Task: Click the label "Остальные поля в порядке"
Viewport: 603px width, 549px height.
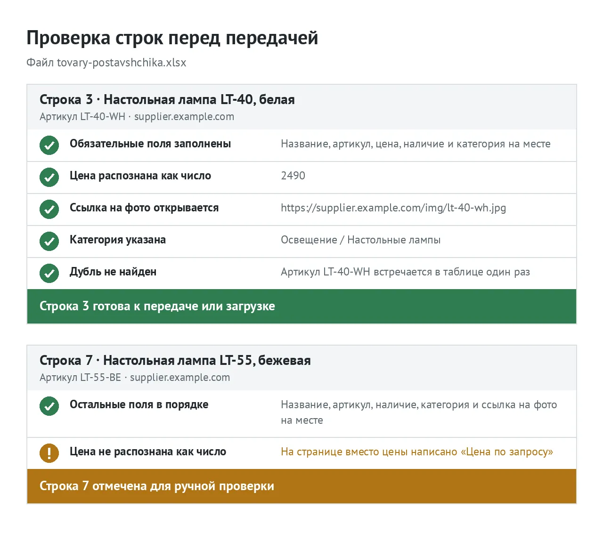Action: 139,405
